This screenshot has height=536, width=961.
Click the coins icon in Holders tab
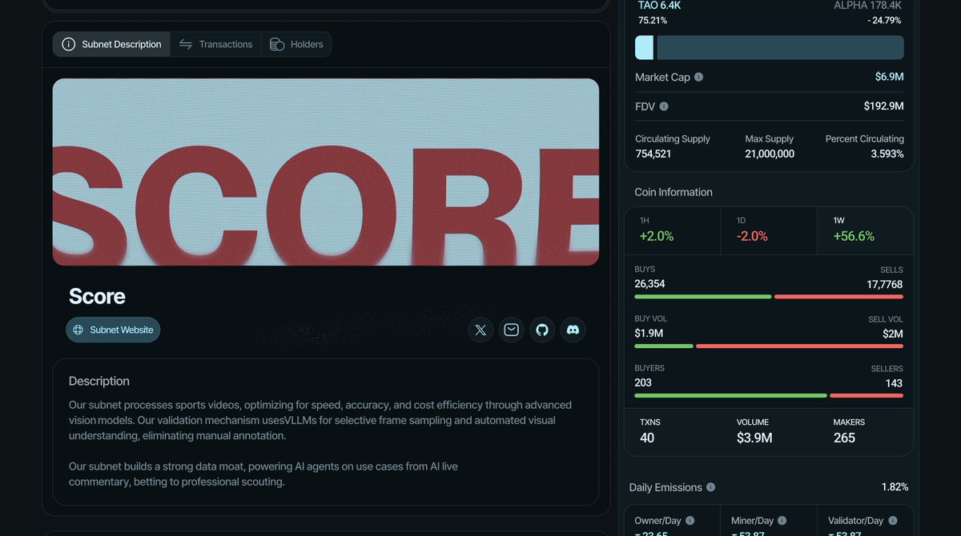[x=277, y=45]
